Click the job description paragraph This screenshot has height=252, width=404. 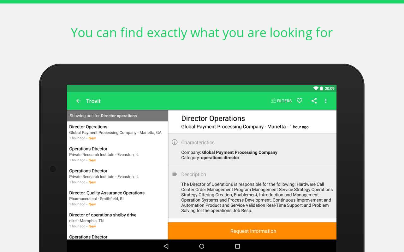point(257,198)
